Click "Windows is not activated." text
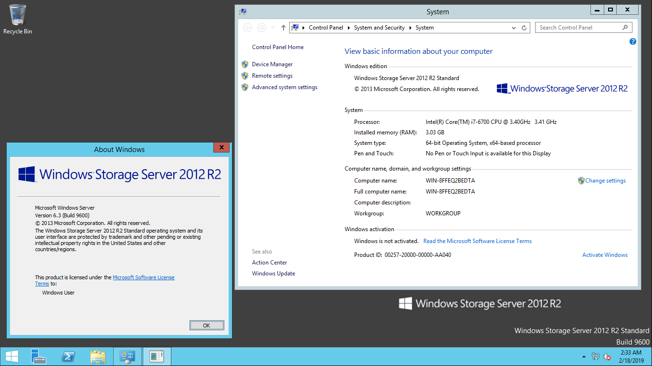 386,241
